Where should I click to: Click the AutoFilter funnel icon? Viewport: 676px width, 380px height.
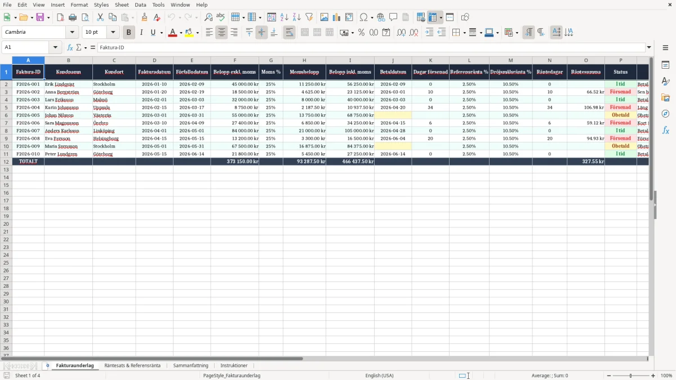point(309,17)
